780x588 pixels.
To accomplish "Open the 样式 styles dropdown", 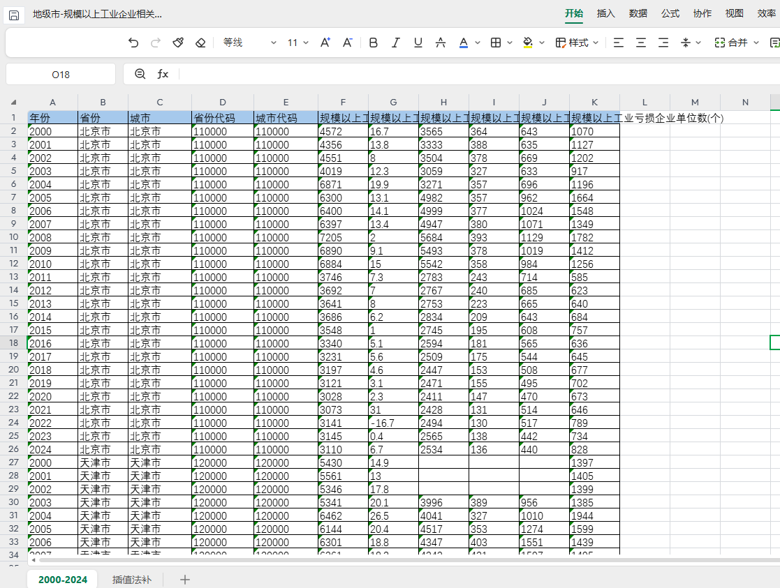I will click(577, 43).
